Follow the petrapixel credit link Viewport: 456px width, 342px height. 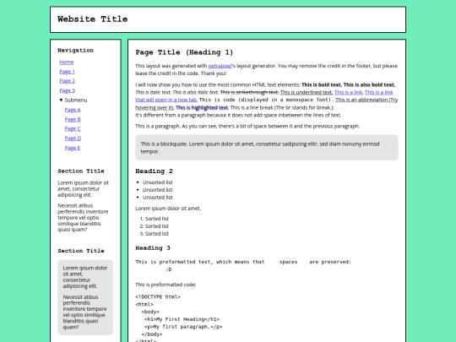coord(220,66)
